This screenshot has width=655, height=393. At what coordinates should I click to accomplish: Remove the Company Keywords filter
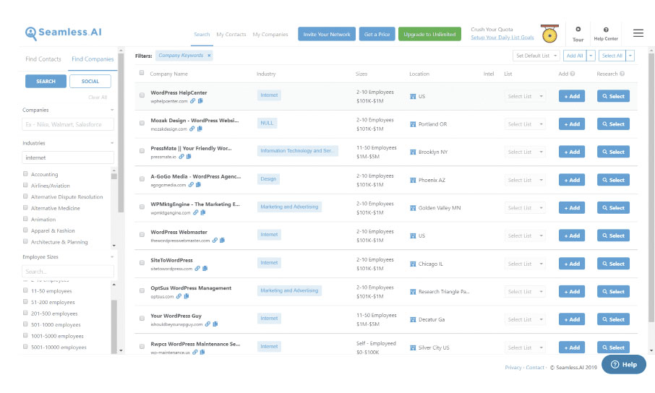click(209, 55)
